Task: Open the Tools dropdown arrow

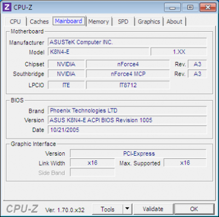Action: (128, 209)
